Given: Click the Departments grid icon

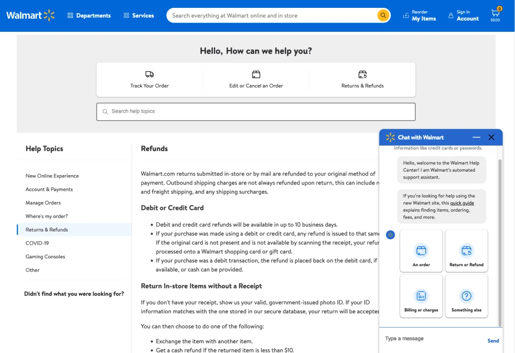Looking at the screenshot, I should (70, 15).
